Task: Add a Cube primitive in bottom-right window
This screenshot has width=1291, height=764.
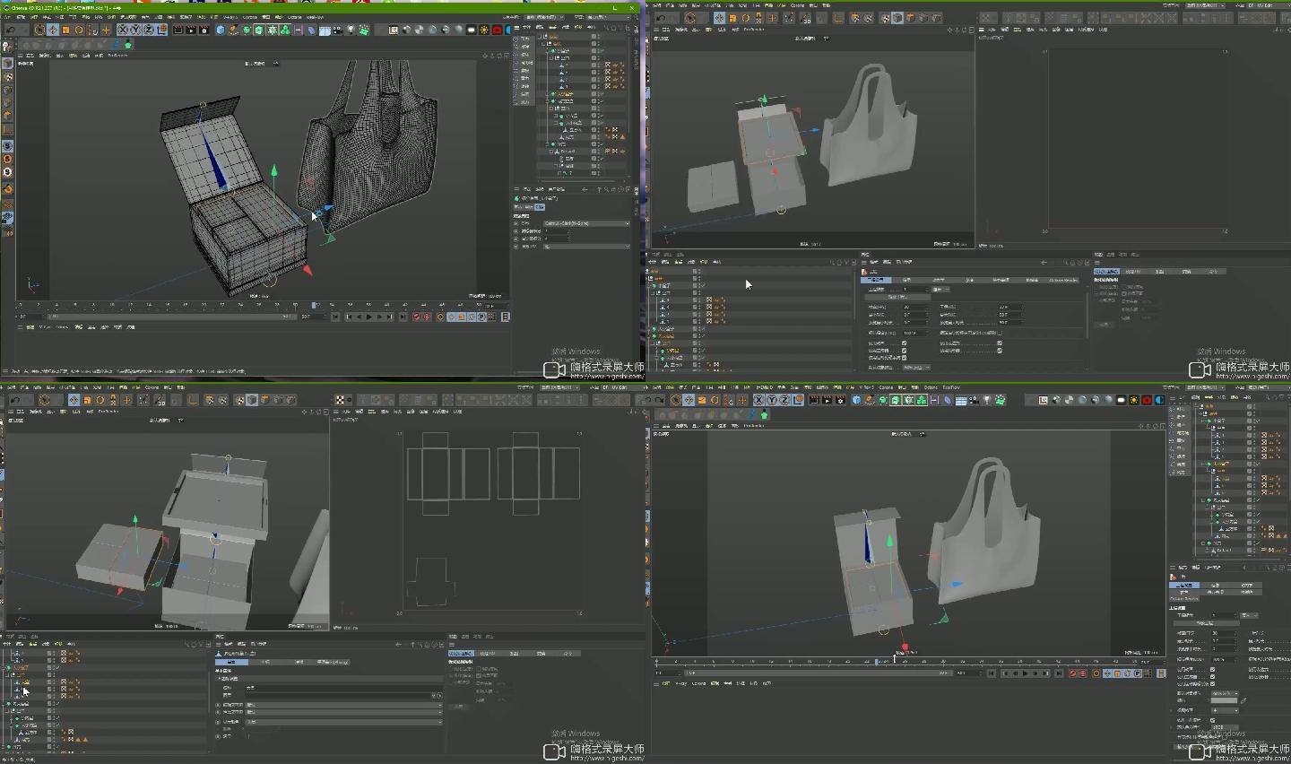Action: (856, 400)
